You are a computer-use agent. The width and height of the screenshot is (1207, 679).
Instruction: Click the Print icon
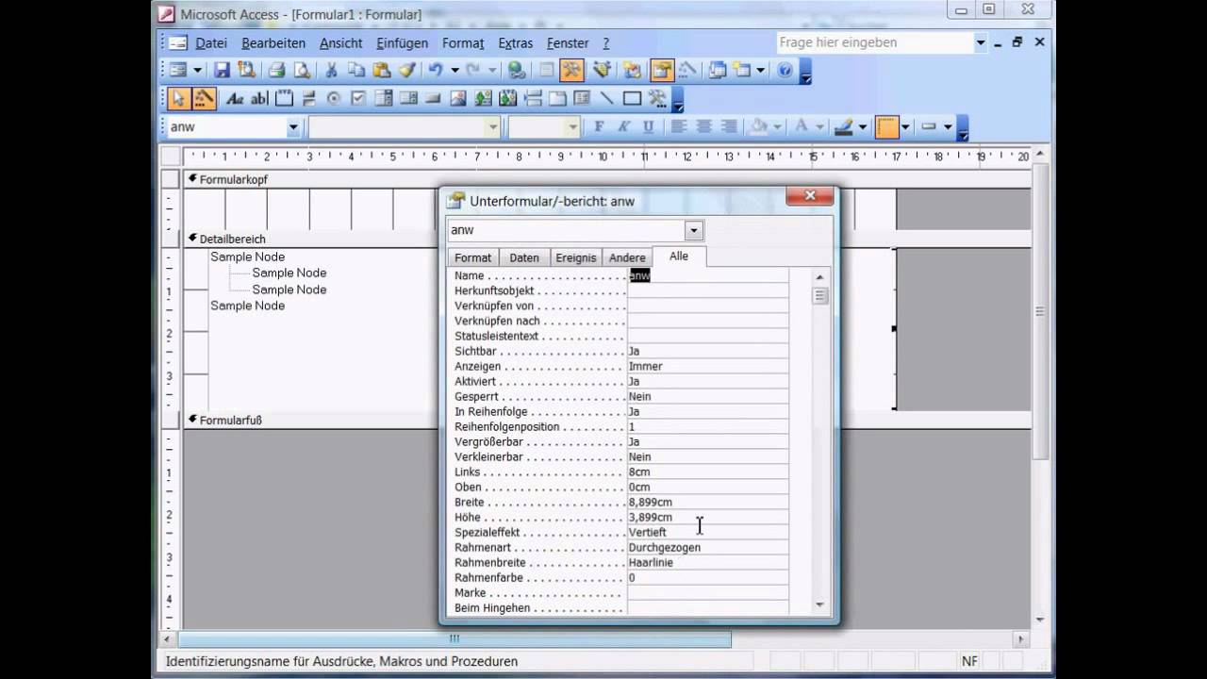click(x=276, y=70)
